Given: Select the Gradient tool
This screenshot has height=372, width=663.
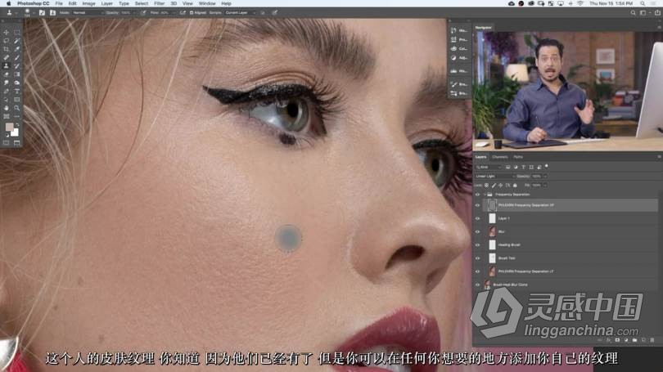Looking at the screenshot, I should click(x=17, y=74).
